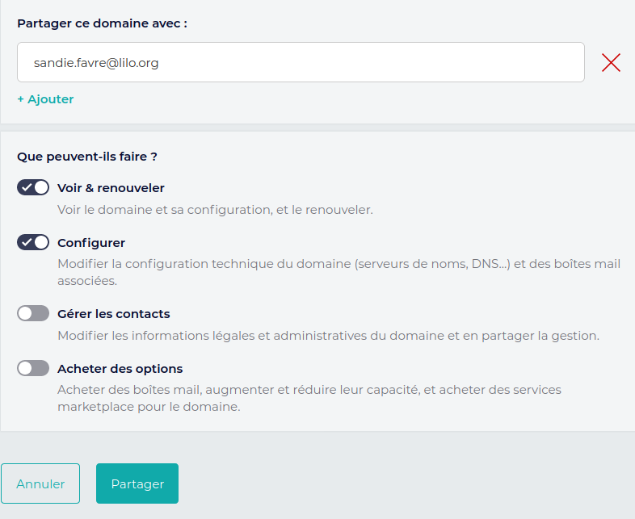This screenshot has height=519, width=635.
Task: Enable the 'Gérer les contacts' toggle
Action: click(33, 313)
